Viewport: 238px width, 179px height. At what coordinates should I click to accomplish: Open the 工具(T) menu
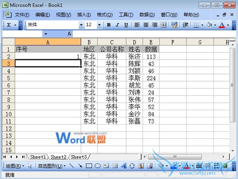126,15
